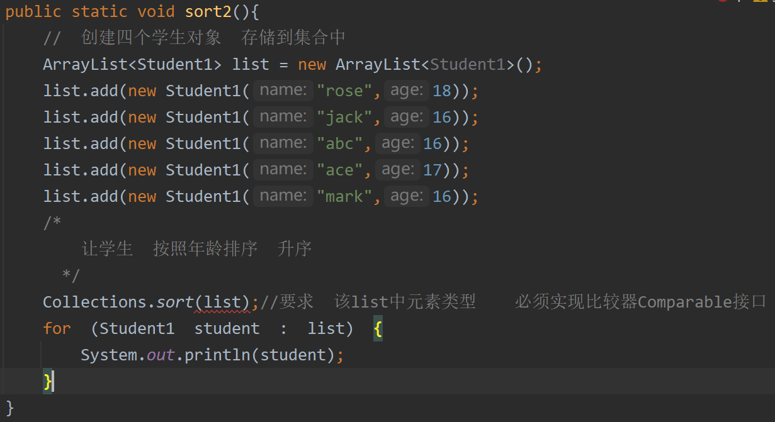Image resolution: width=775 pixels, height=422 pixels.
Task: Click the student variable inside println
Action: click(293, 355)
